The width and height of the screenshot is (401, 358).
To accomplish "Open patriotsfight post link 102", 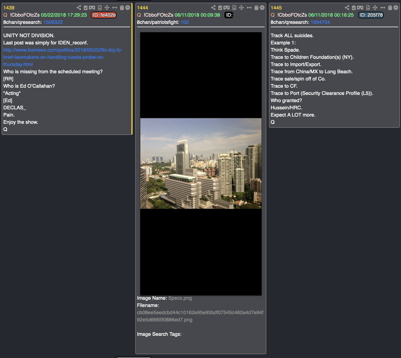I will [x=185, y=22].
